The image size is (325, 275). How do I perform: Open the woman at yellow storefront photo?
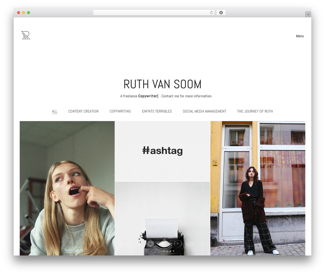pyautogui.click(x=258, y=188)
